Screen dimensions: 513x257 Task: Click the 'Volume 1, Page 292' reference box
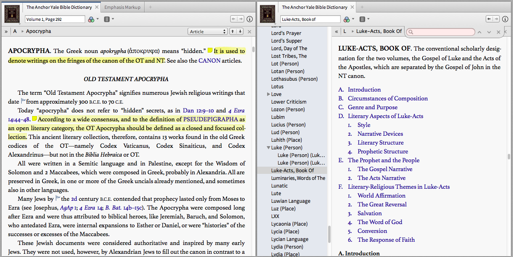tap(55, 19)
